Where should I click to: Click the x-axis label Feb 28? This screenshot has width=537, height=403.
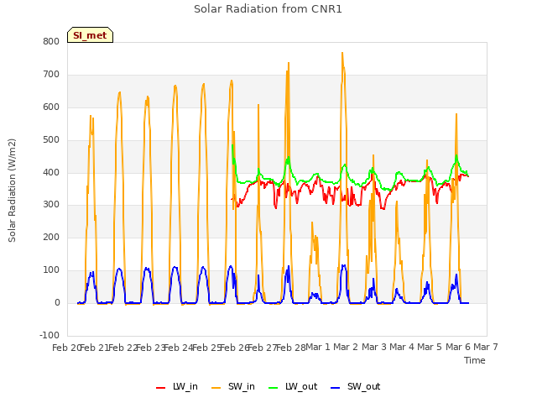tap(290, 348)
